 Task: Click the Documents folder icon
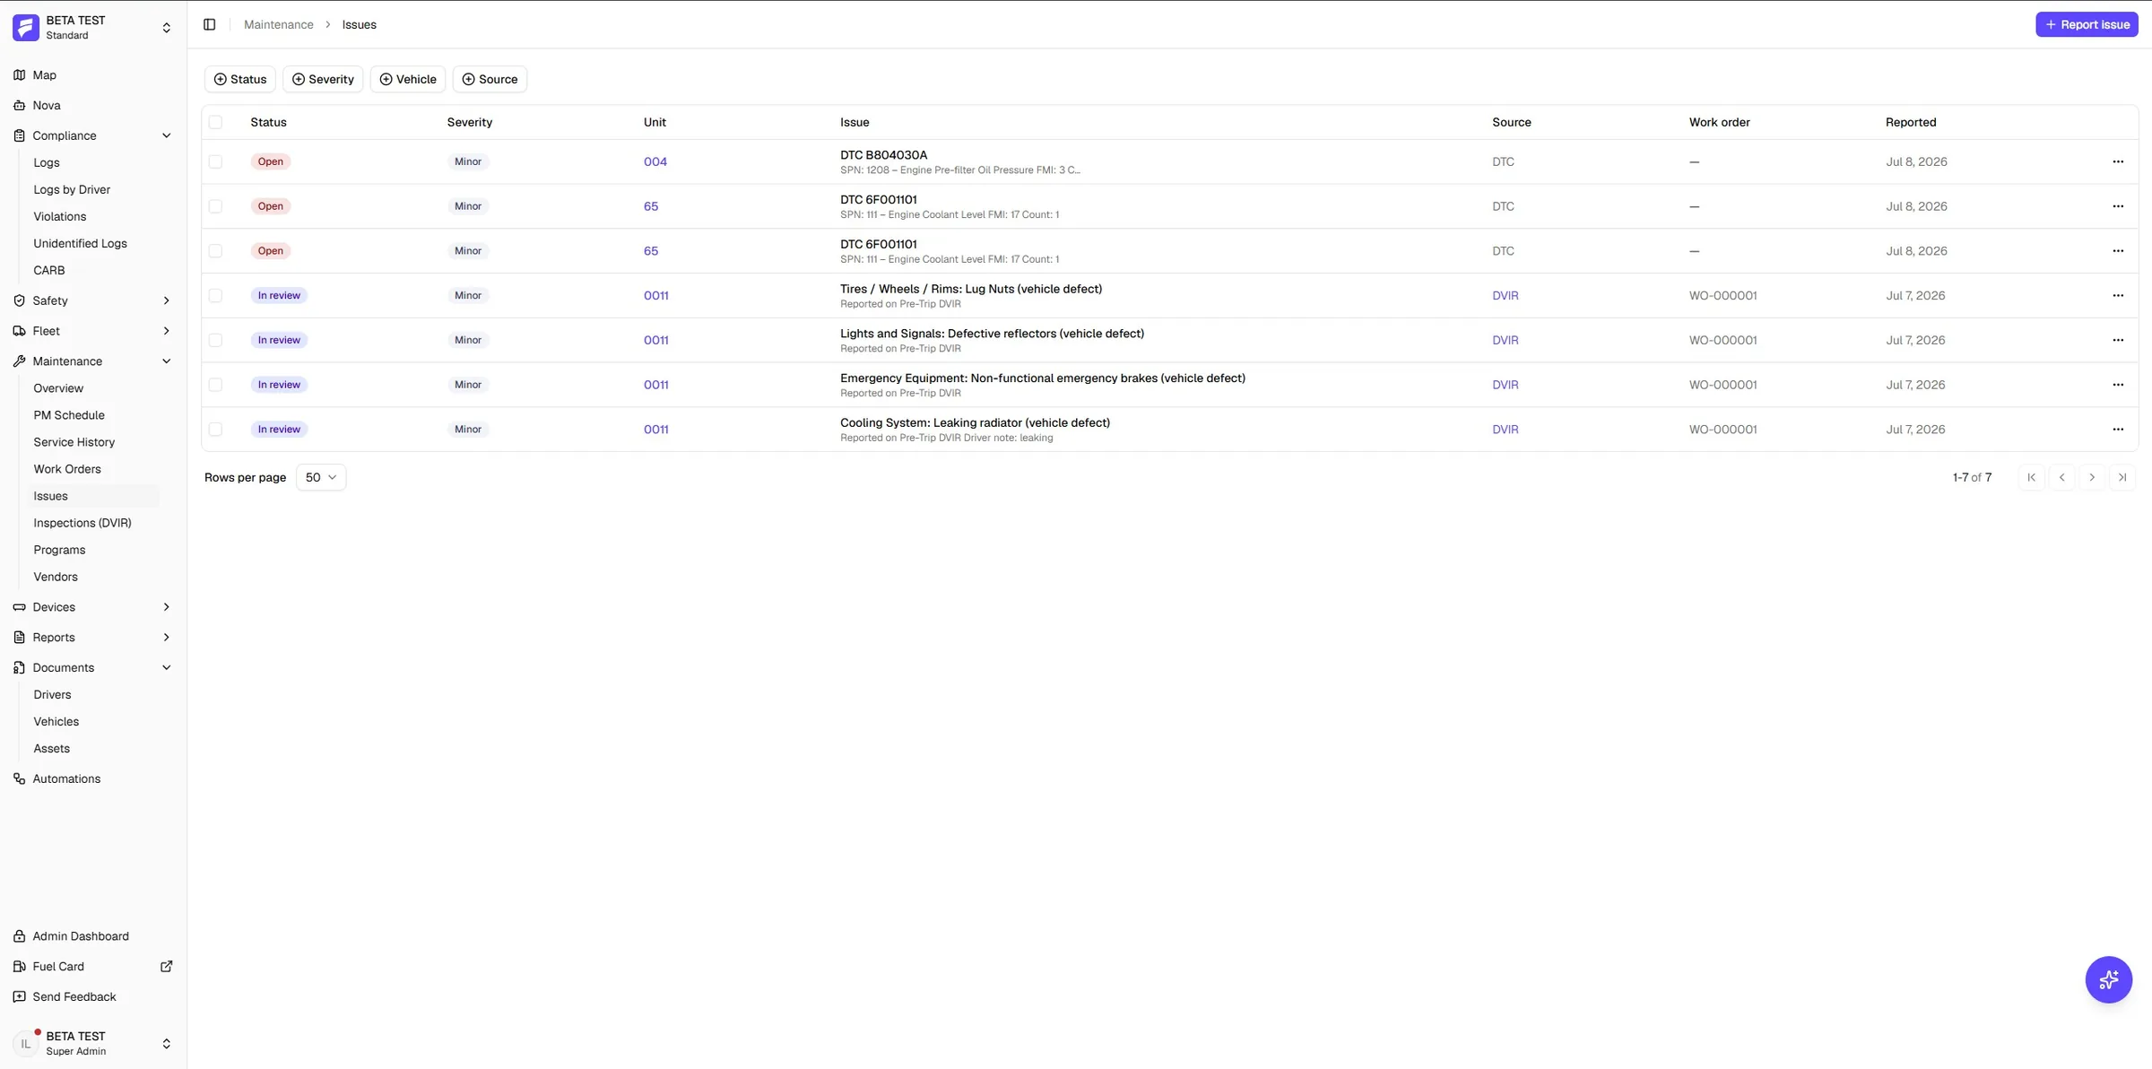tap(19, 668)
